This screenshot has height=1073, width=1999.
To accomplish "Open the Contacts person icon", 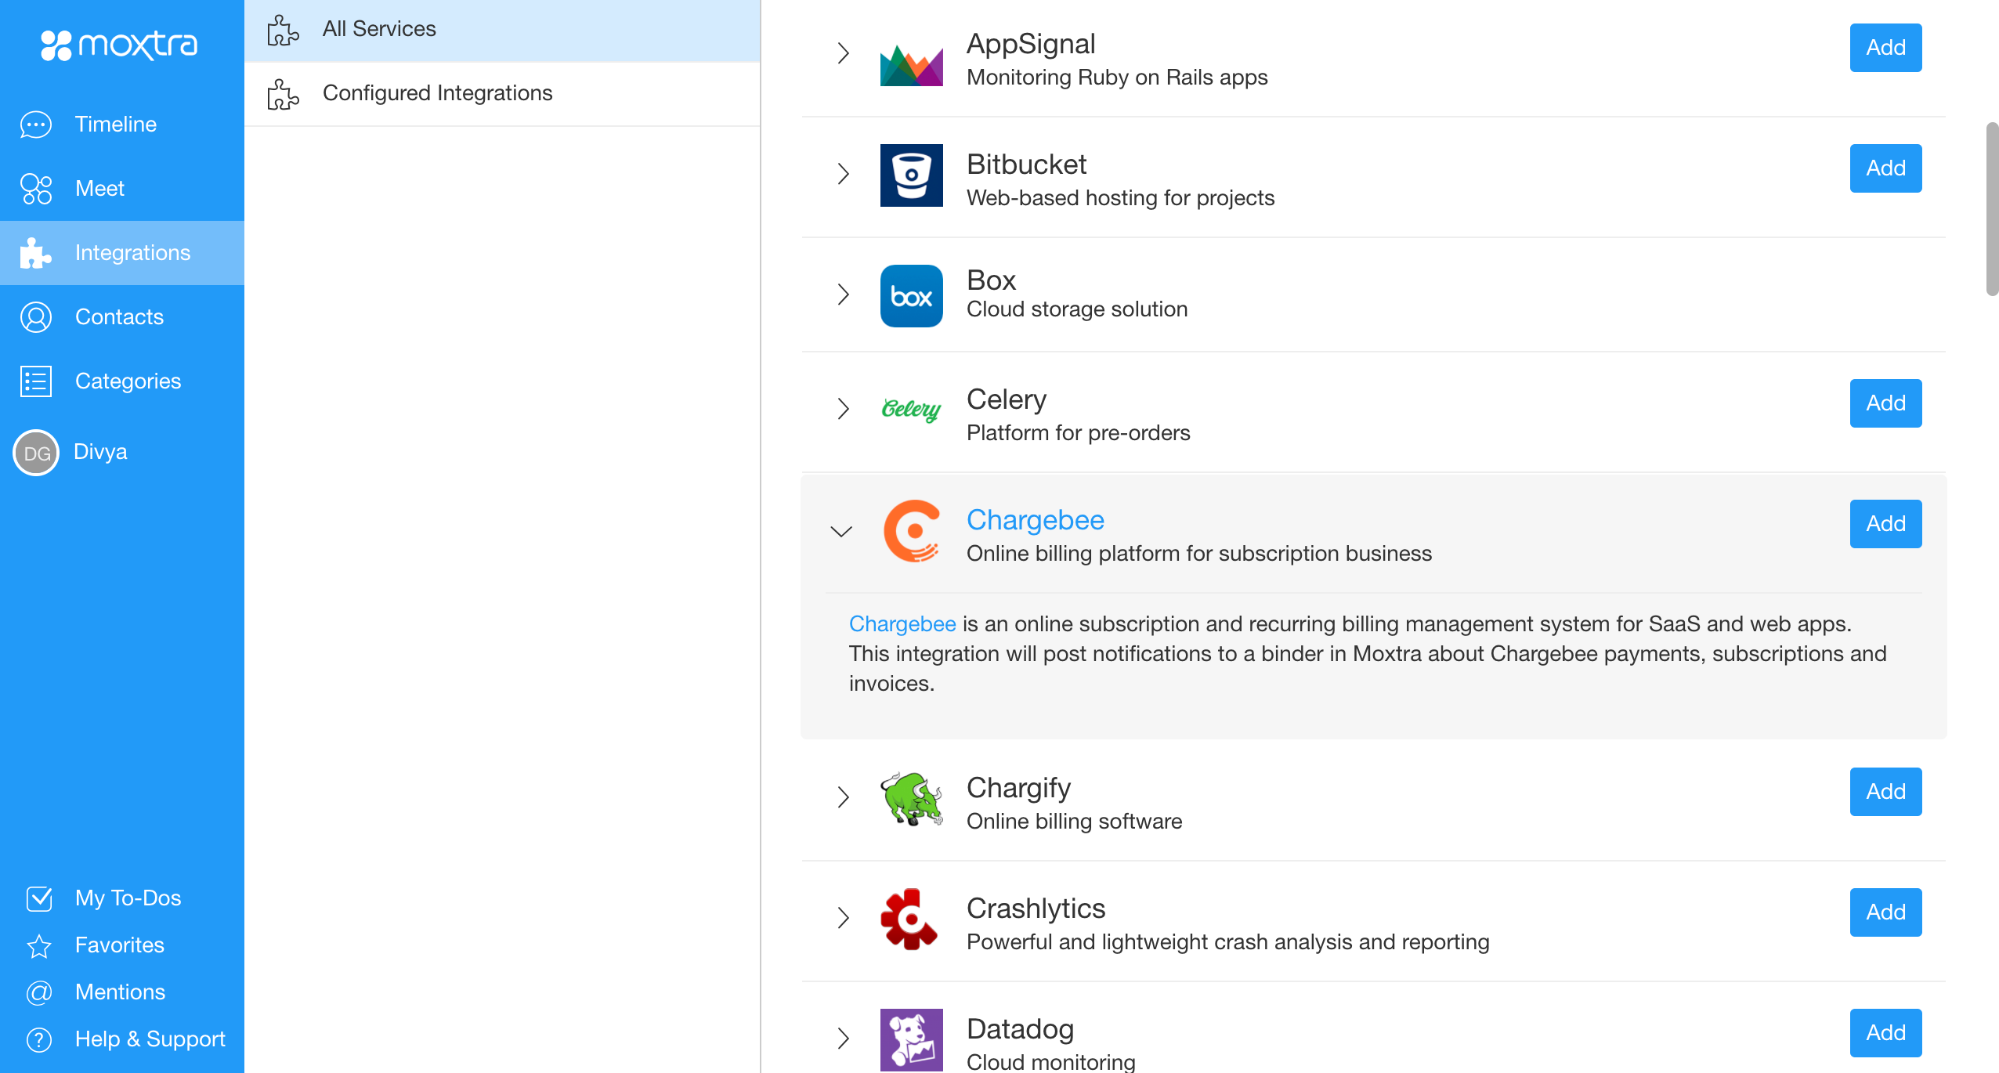I will pos(36,317).
